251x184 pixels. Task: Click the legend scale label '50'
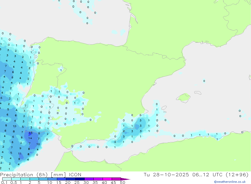click(x=122, y=182)
